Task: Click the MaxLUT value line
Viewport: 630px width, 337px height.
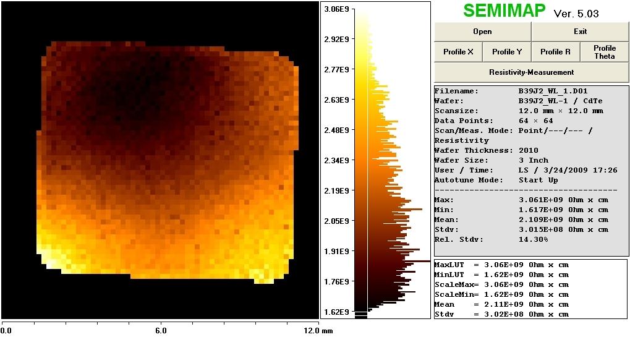Action: coord(502,265)
